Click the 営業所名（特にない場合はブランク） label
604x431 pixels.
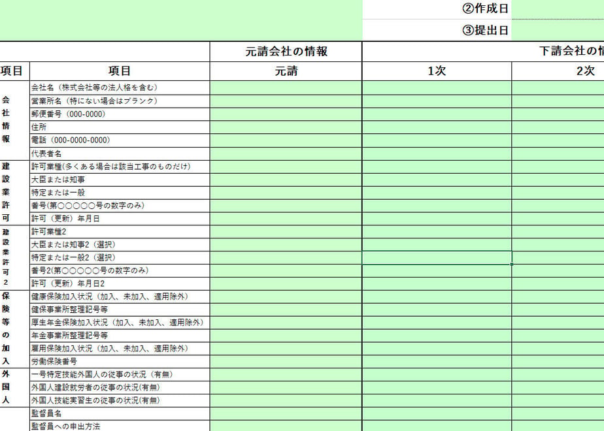[95, 101]
